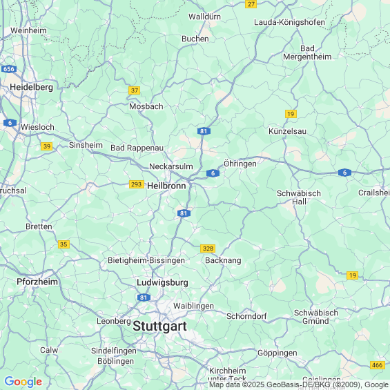Click the A656 highway shield
The width and height of the screenshot is (390, 390).
click(x=9, y=69)
